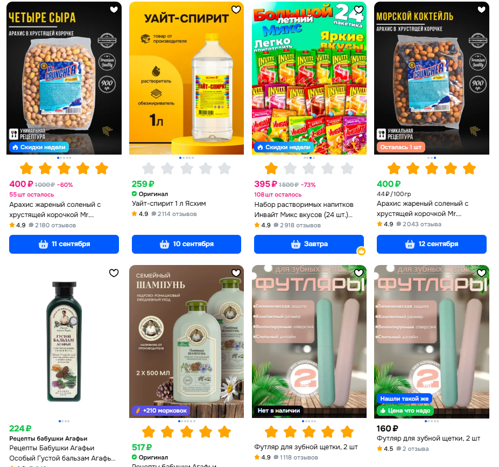Screen dimensions: 499x467
Task: Open Уайт-спирит 1 л Ясхим product title
Action: (x=169, y=204)
